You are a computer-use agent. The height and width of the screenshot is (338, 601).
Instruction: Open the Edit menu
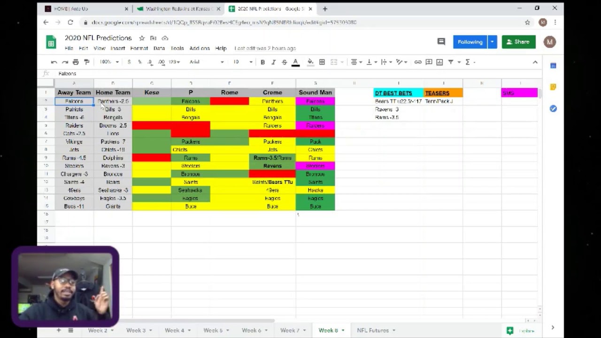coord(84,48)
